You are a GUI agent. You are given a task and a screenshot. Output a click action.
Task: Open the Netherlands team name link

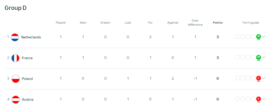(x=31, y=37)
